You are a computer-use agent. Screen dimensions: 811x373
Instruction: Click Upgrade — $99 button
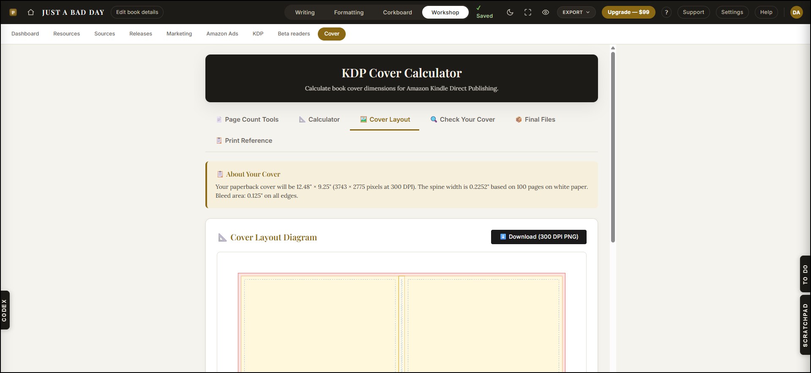click(x=628, y=12)
